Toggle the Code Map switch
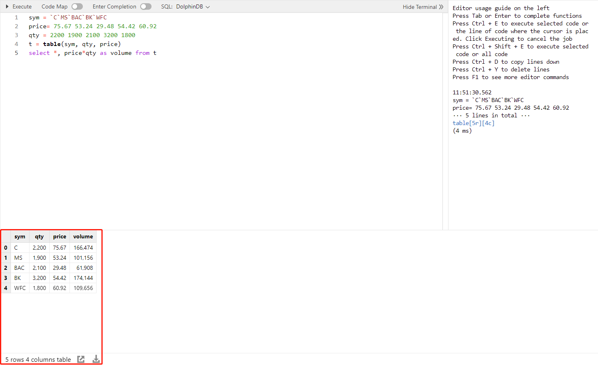Screen dimensions: 598x365 [77, 7]
